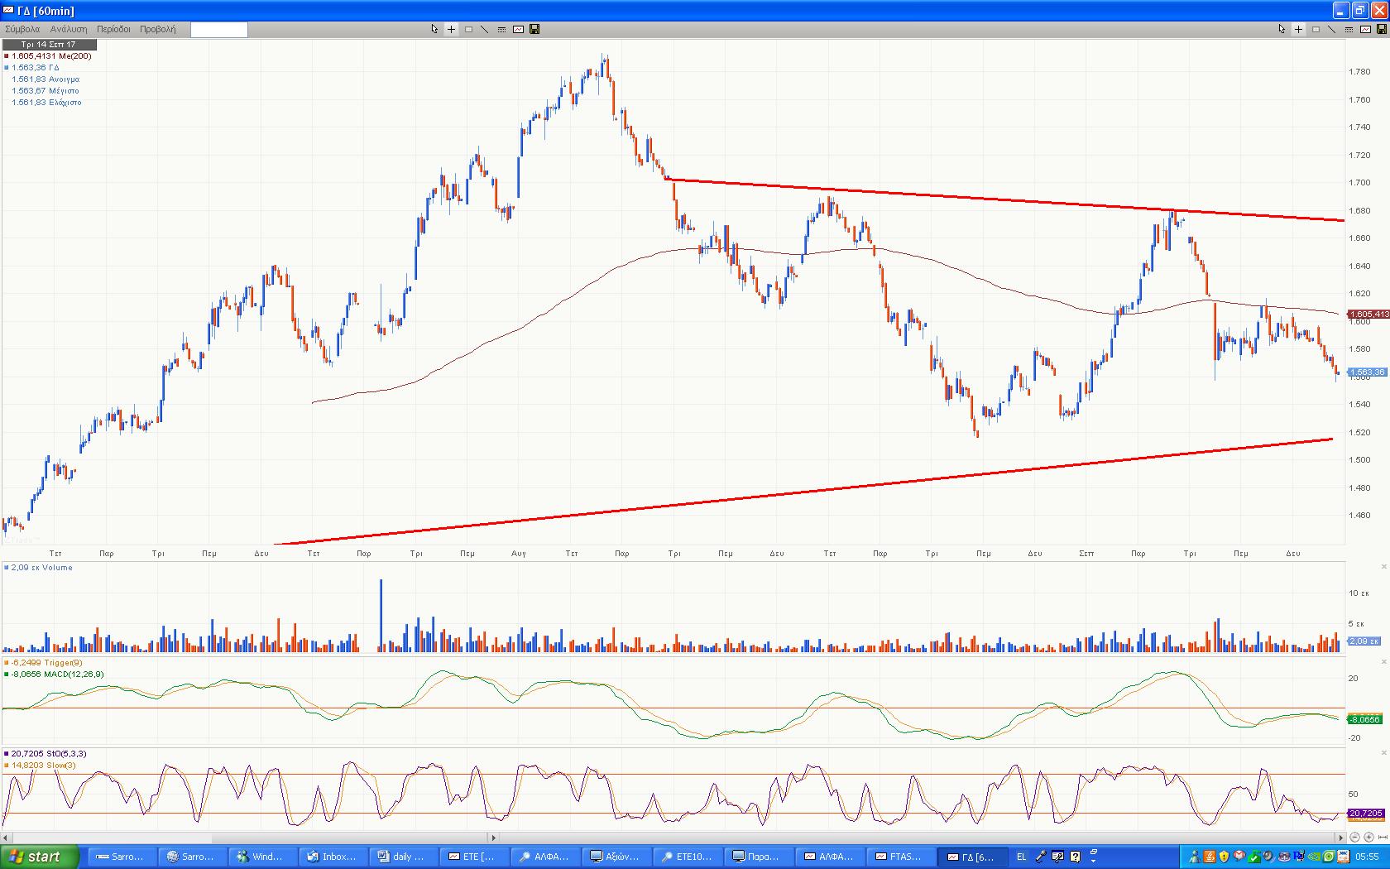This screenshot has height=869, width=1390.
Task: Click the Windows start button
Action: click(x=39, y=857)
